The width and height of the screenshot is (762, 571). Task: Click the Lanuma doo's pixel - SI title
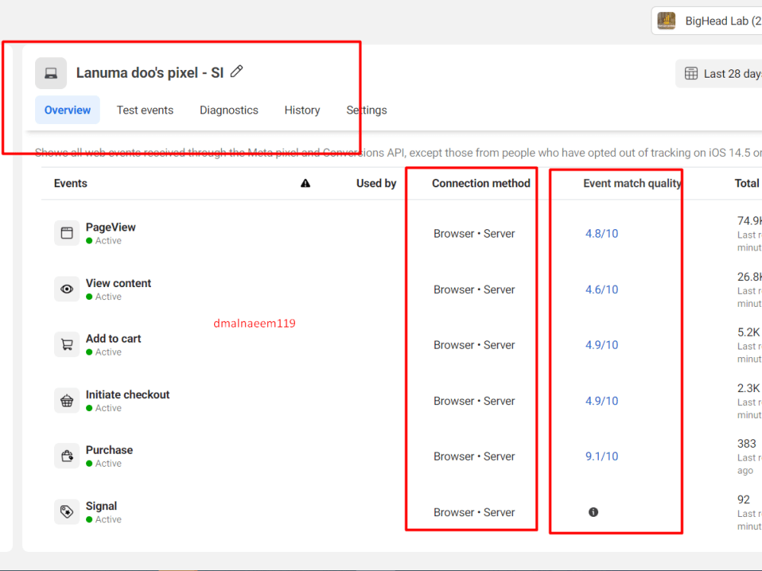tap(149, 73)
